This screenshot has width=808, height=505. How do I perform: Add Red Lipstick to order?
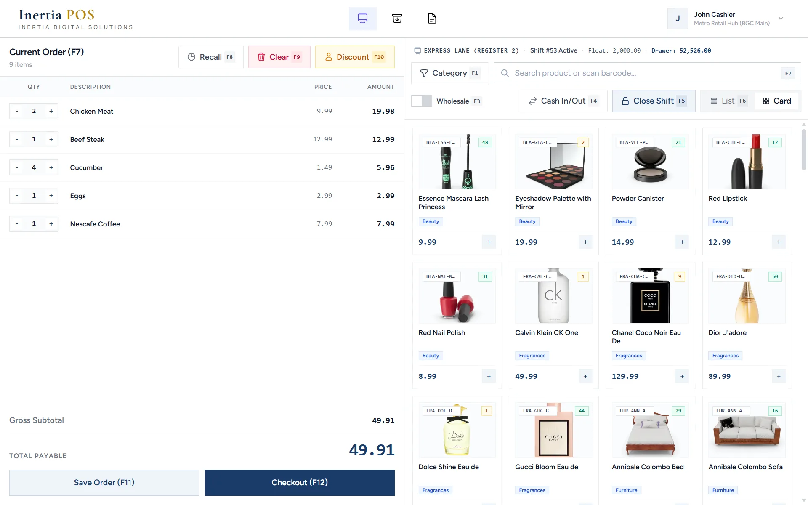(x=779, y=242)
